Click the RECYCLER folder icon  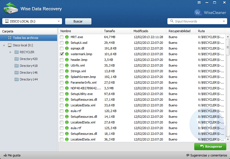[17, 52]
